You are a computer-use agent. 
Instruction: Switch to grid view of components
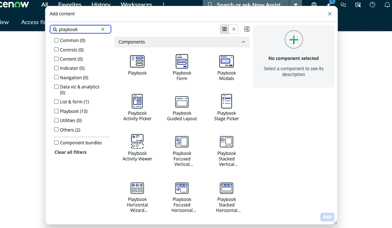(224, 29)
